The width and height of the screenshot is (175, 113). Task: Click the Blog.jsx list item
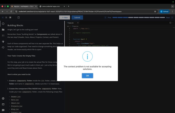[x=15, y=109]
